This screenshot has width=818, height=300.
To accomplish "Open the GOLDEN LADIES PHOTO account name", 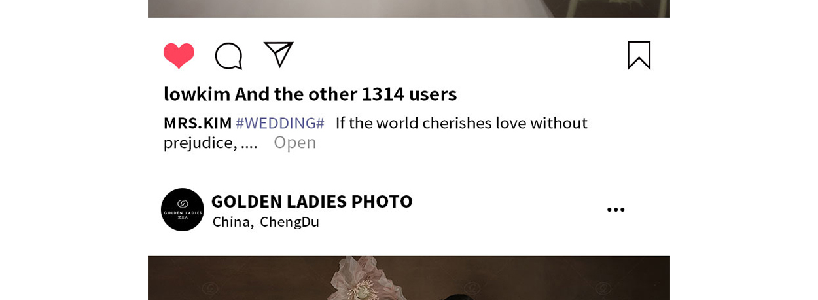I will click(311, 201).
